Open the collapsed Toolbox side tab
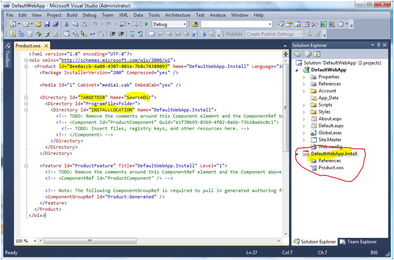 [7, 55]
